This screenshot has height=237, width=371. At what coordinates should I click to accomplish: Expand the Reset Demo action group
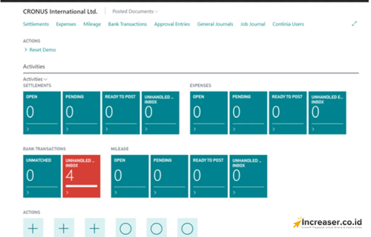25,50
